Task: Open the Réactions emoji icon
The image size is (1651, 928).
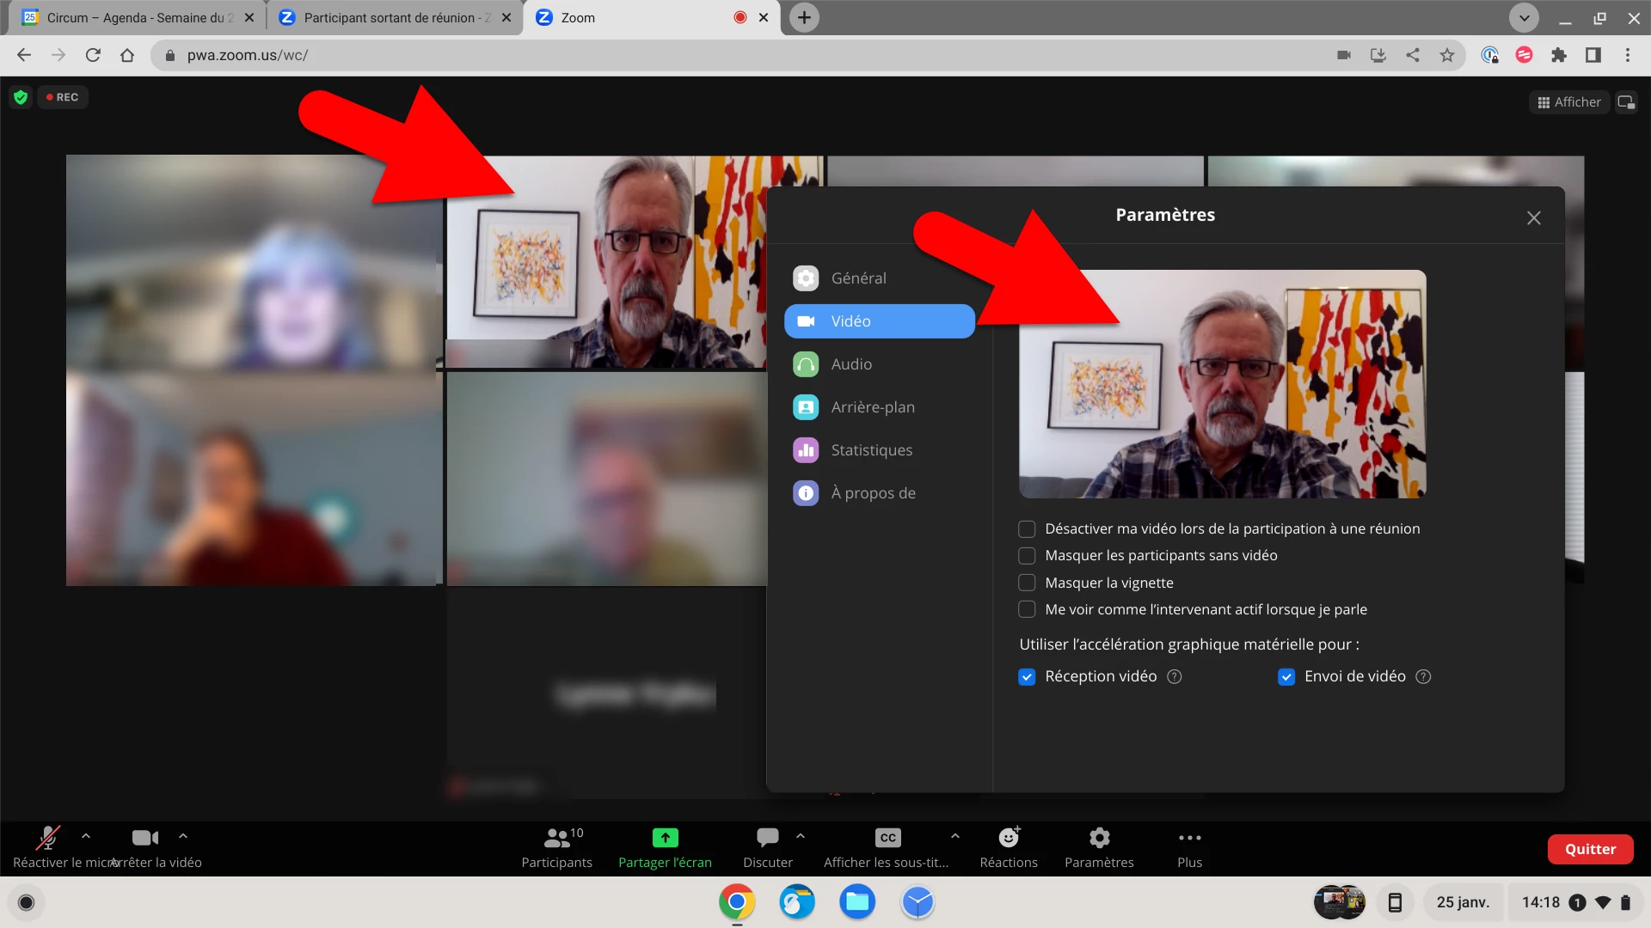Action: point(1009,837)
